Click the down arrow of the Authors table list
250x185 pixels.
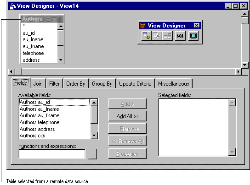61,60
